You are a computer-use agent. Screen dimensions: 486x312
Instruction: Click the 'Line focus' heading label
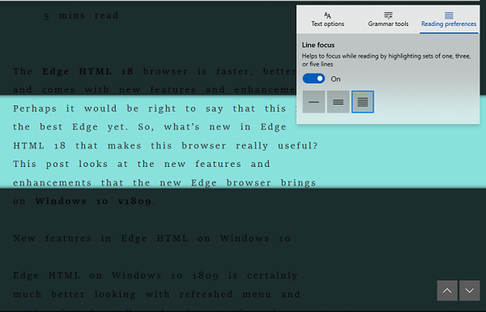pyautogui.click(x=318, y=45)
